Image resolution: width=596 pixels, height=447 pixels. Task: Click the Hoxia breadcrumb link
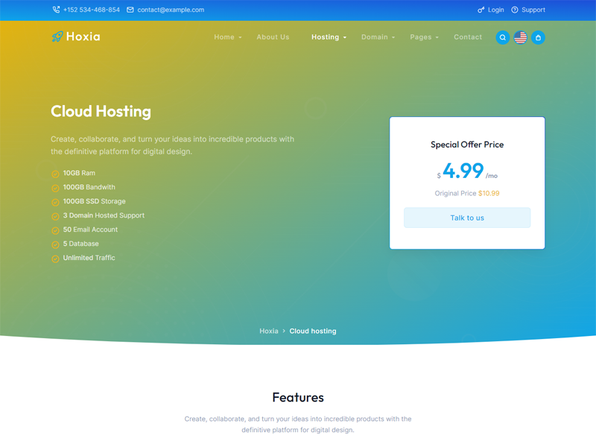269,331
